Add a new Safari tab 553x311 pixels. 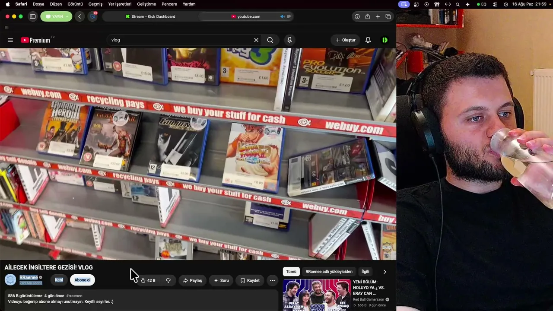point(378,16)
